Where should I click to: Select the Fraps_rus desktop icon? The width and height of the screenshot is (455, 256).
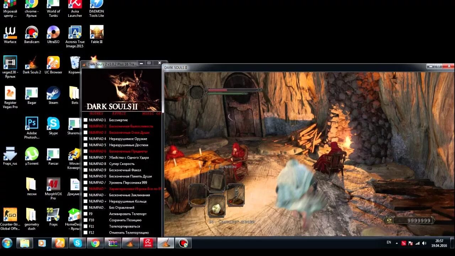click(x=10, y=156)
